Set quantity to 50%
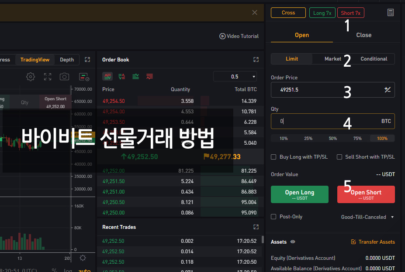This screenshot has width=405, height=272. click(x=332, y=139)
